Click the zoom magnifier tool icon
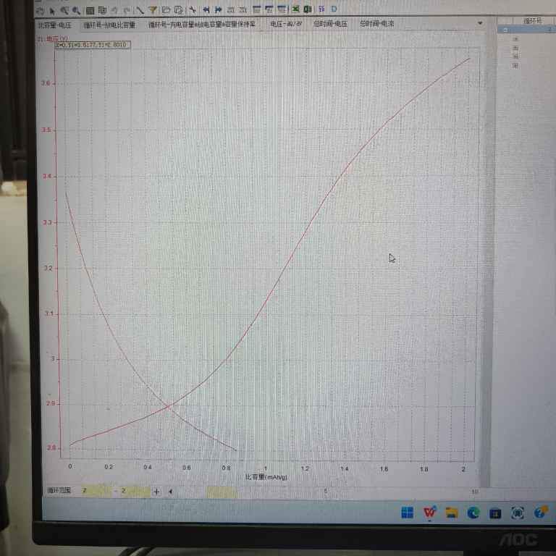This screenshot has width=556, height=556. click(64, 11)
